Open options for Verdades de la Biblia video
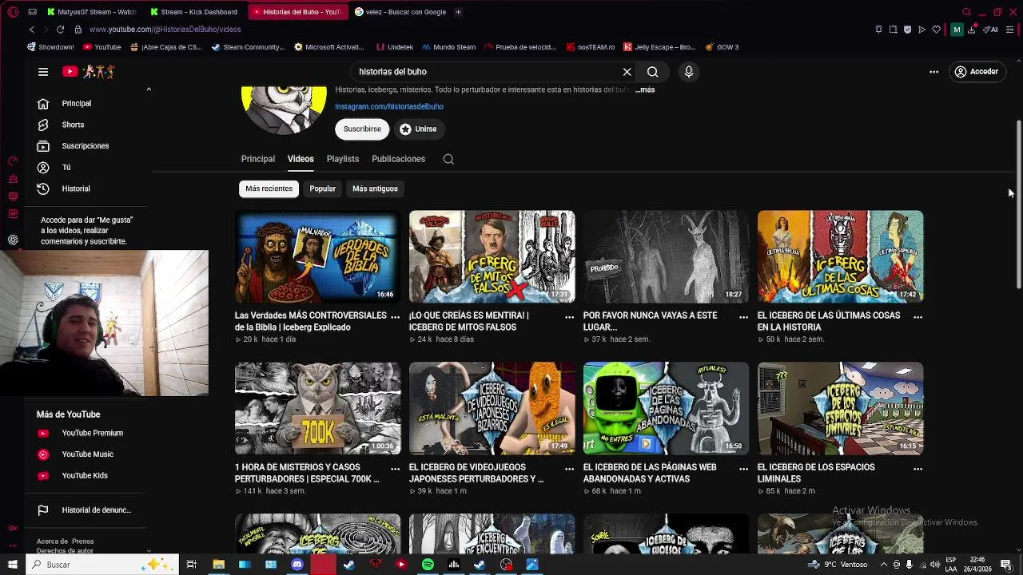This screenshot has height=575, width=1023. pyautogui.click(x=395, y=317)
